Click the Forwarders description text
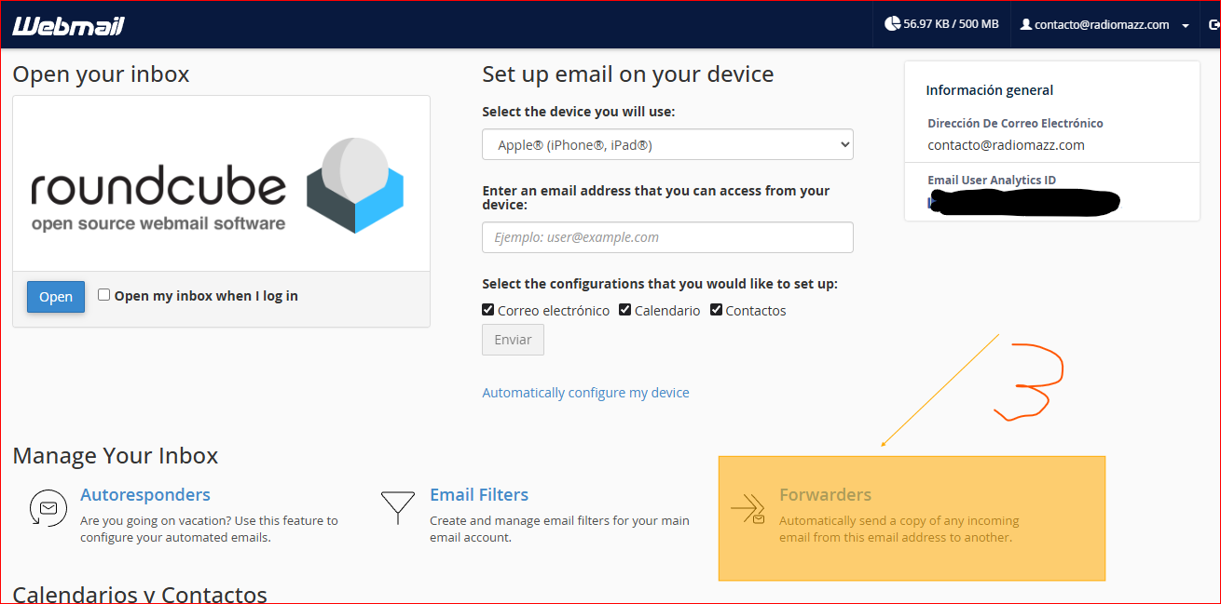The width and height of the screenshot is (1221, 604). point(899,530)
